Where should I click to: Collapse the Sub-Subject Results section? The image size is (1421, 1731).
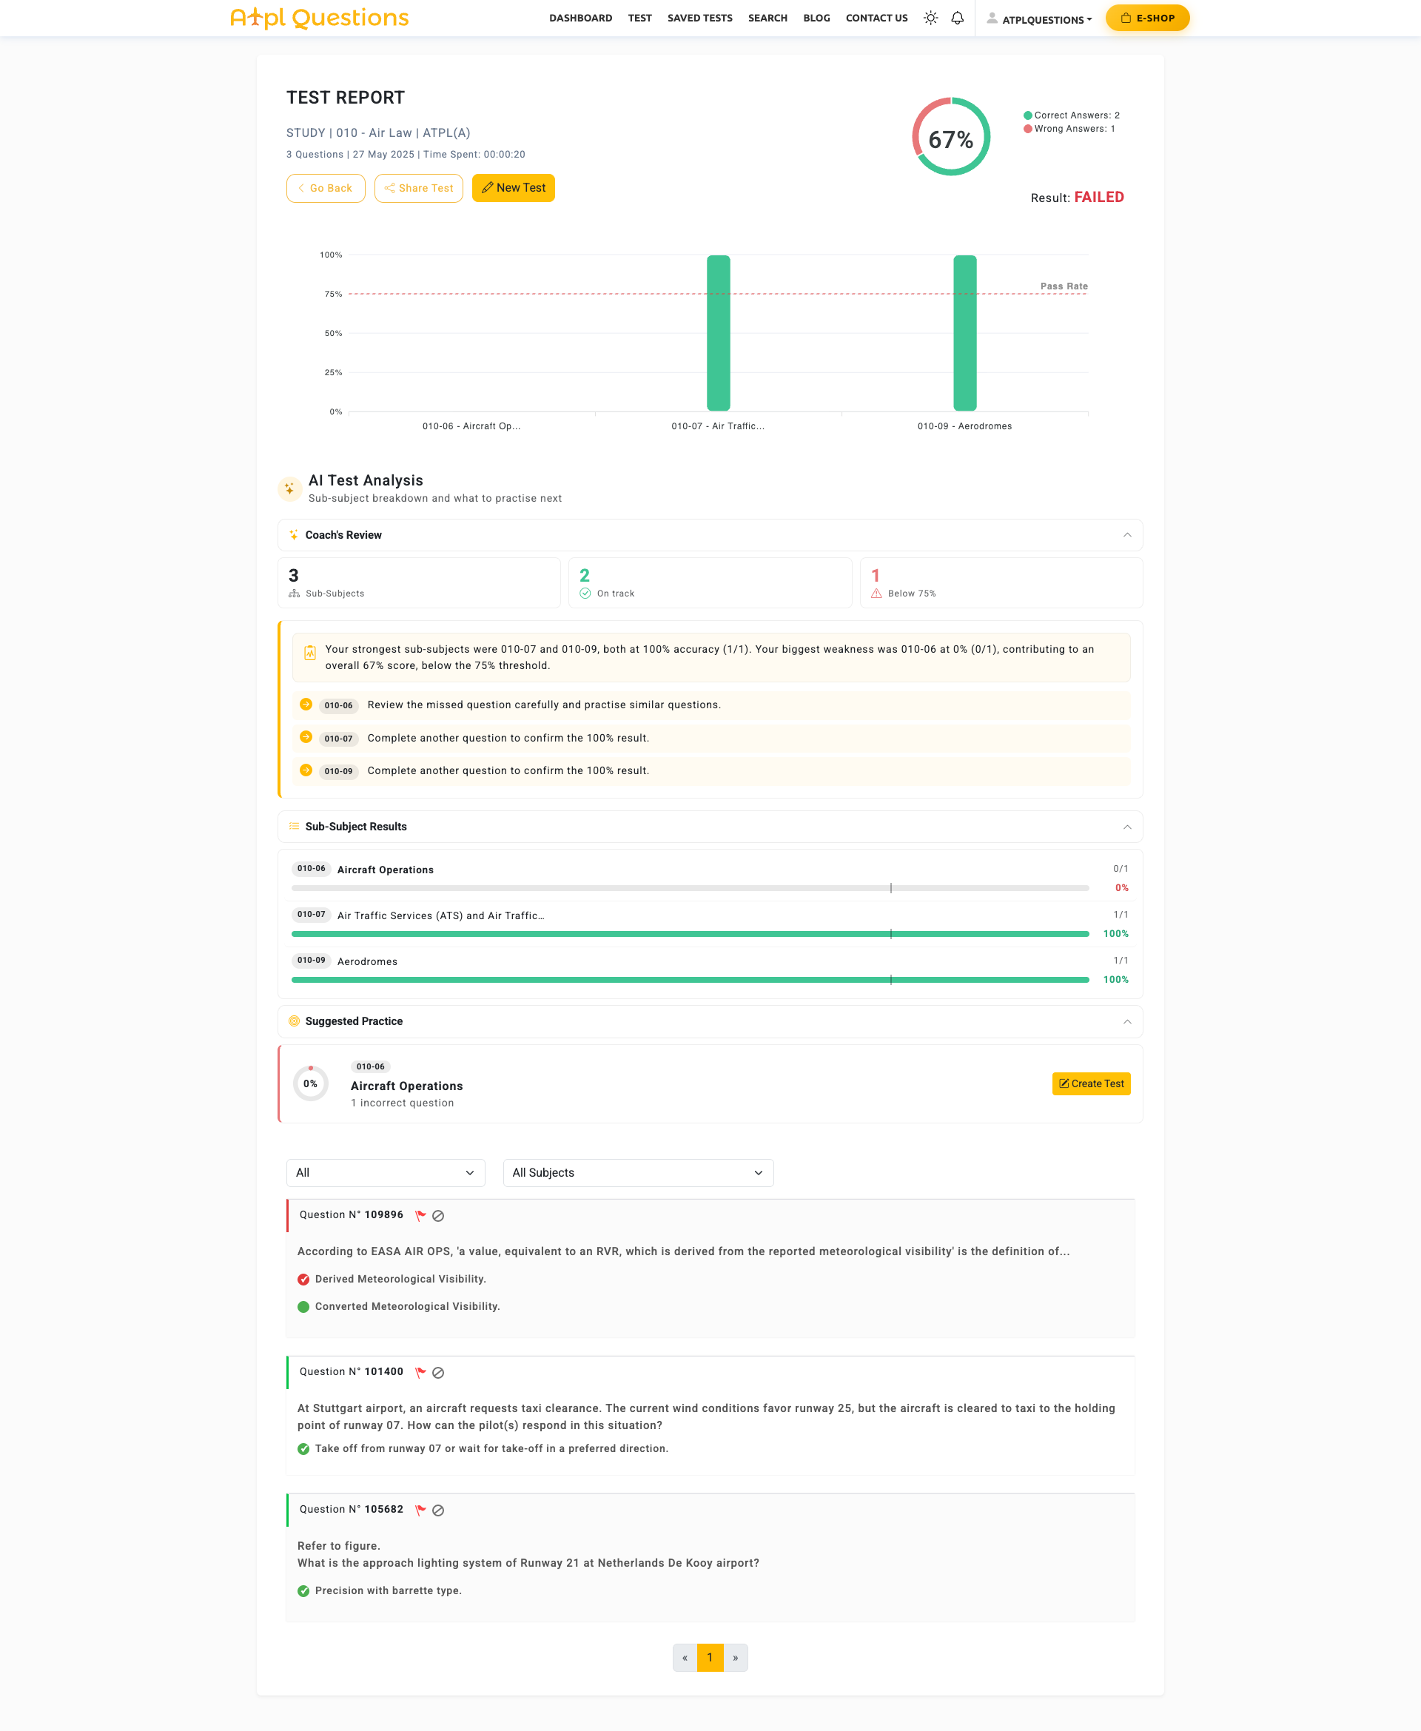1127,827
